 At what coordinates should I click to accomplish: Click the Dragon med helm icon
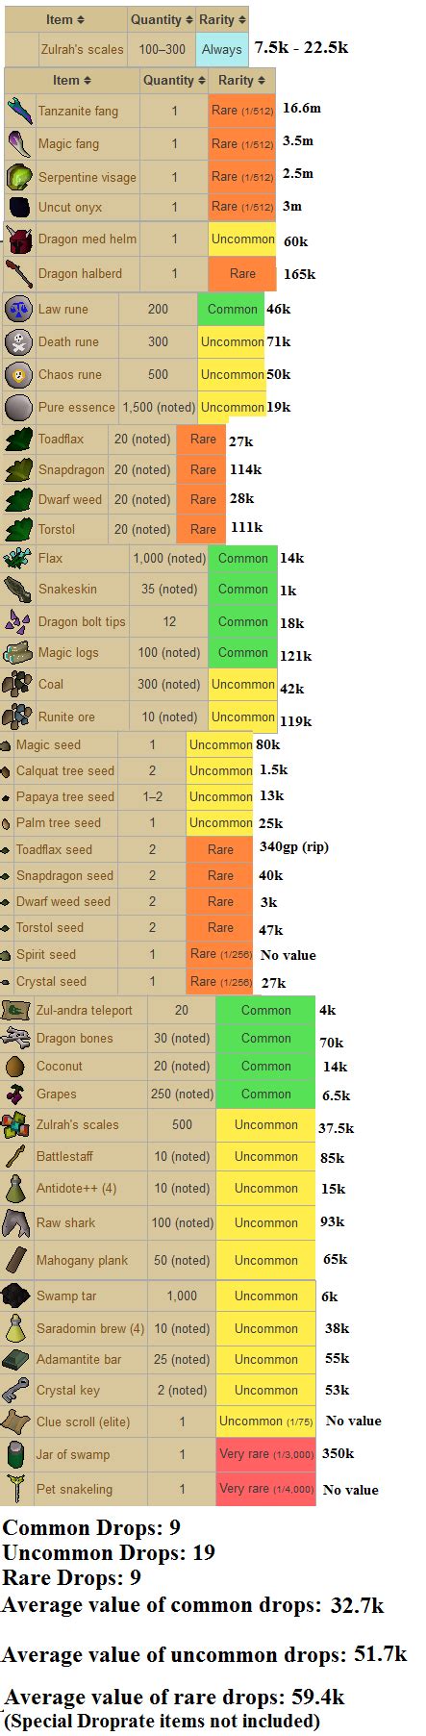19,239
